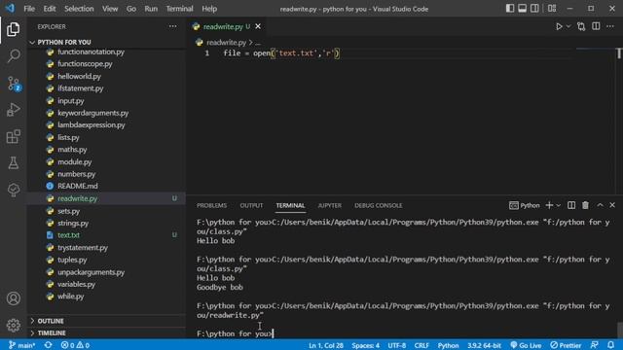Open the Source Control view
Screen dimensions: 623x350
coord(13,84)
